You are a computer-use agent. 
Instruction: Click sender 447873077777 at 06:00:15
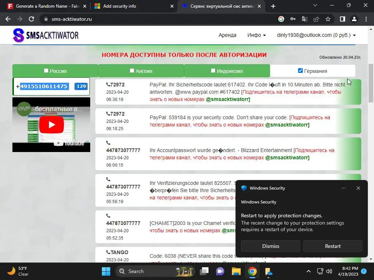123,150
